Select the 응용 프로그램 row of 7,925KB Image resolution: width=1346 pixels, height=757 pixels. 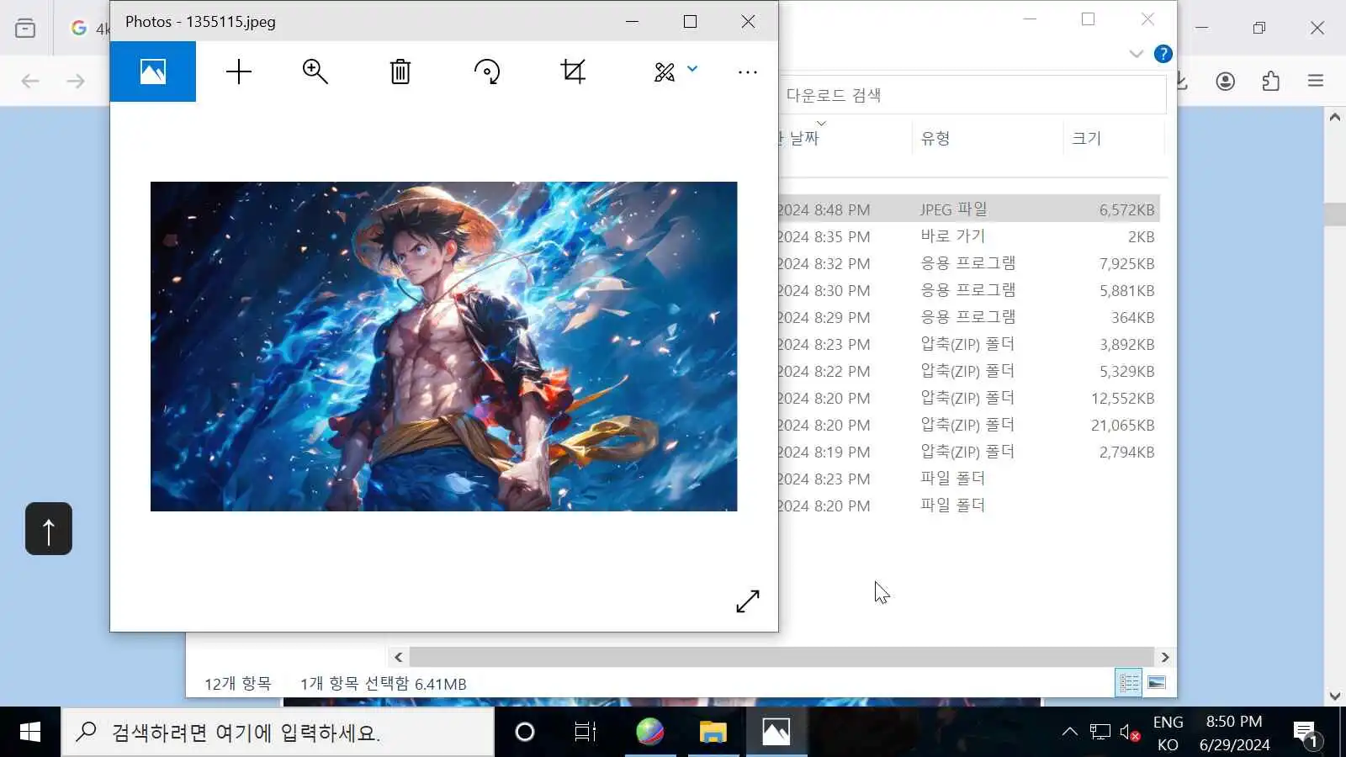[969, 263]
